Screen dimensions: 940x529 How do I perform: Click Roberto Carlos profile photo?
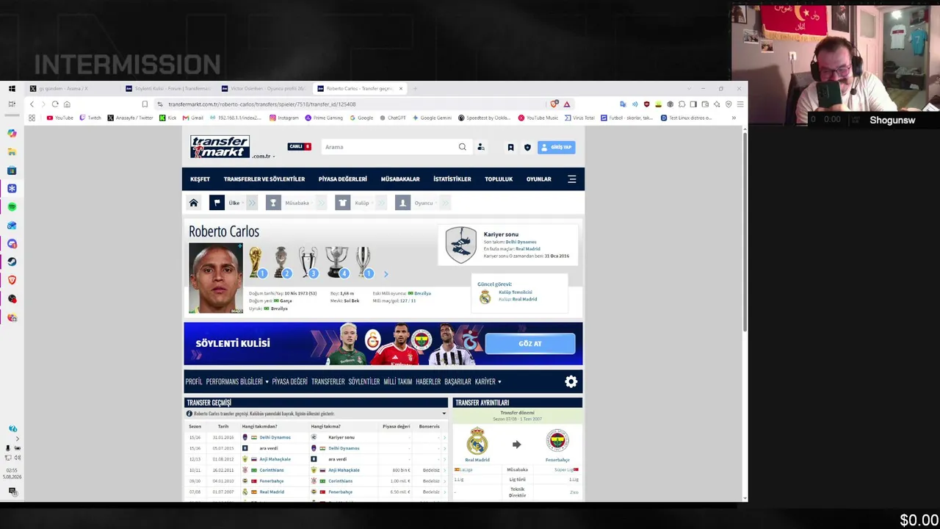click(x=216, y=278)
